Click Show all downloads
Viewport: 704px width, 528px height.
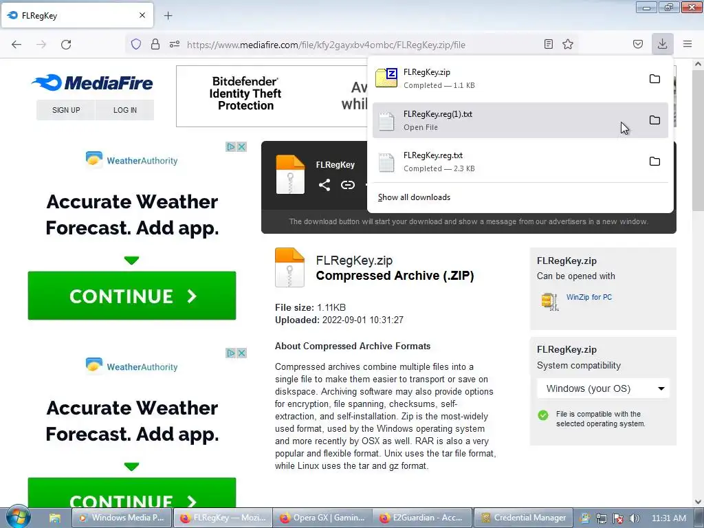click(414, 197)
